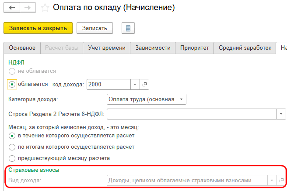
Task: Switch to the Основное tab
Action: (22, 48)
